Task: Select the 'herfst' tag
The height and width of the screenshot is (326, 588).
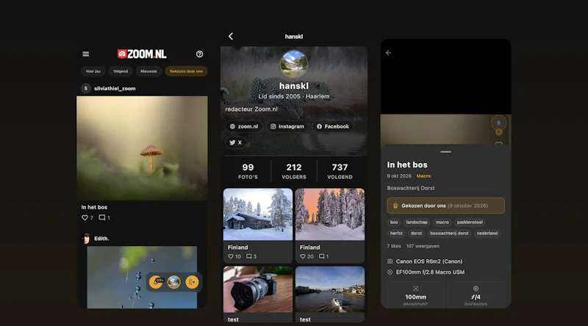Action: pos(396,233)
